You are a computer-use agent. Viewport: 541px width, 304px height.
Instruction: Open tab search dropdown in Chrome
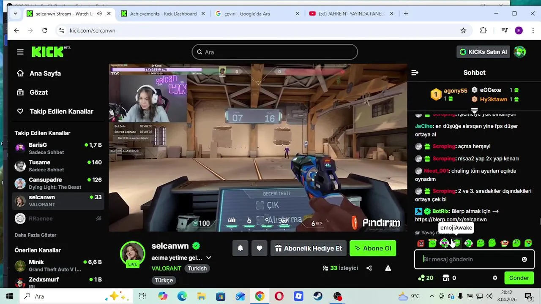pos(15,14)
